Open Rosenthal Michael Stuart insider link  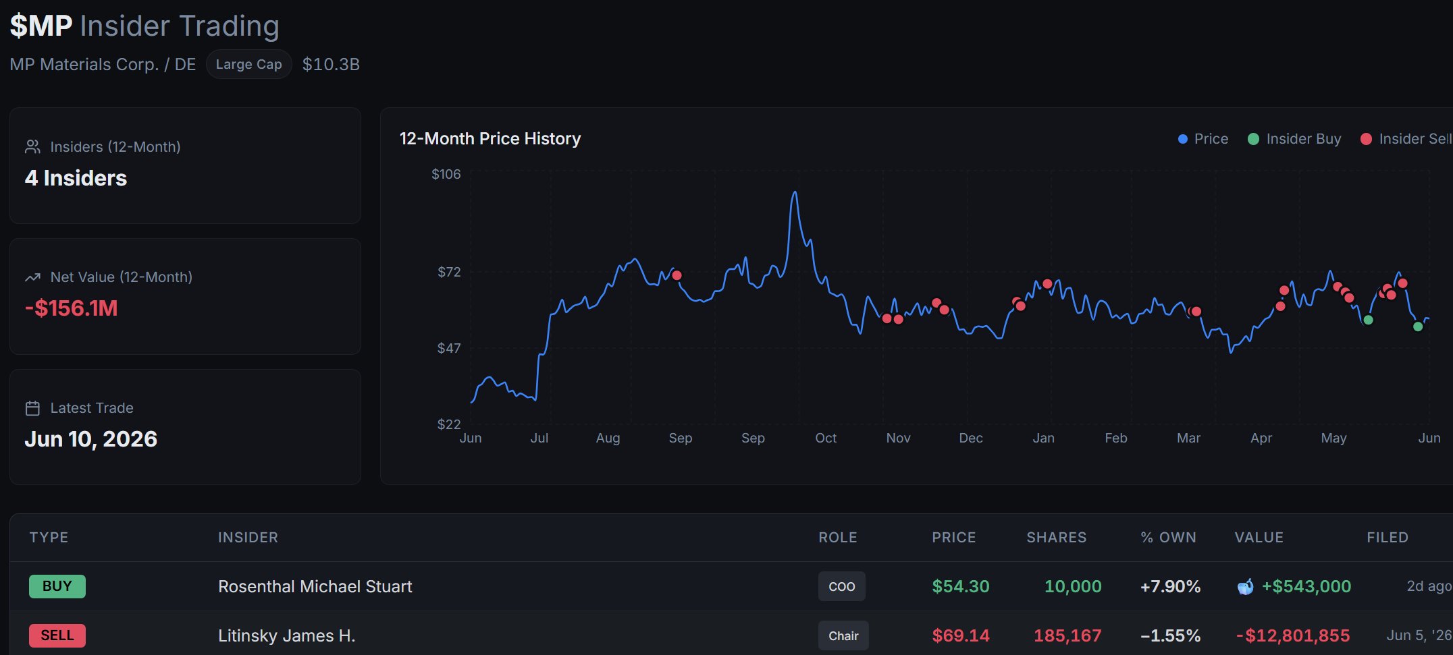(315, 586)
